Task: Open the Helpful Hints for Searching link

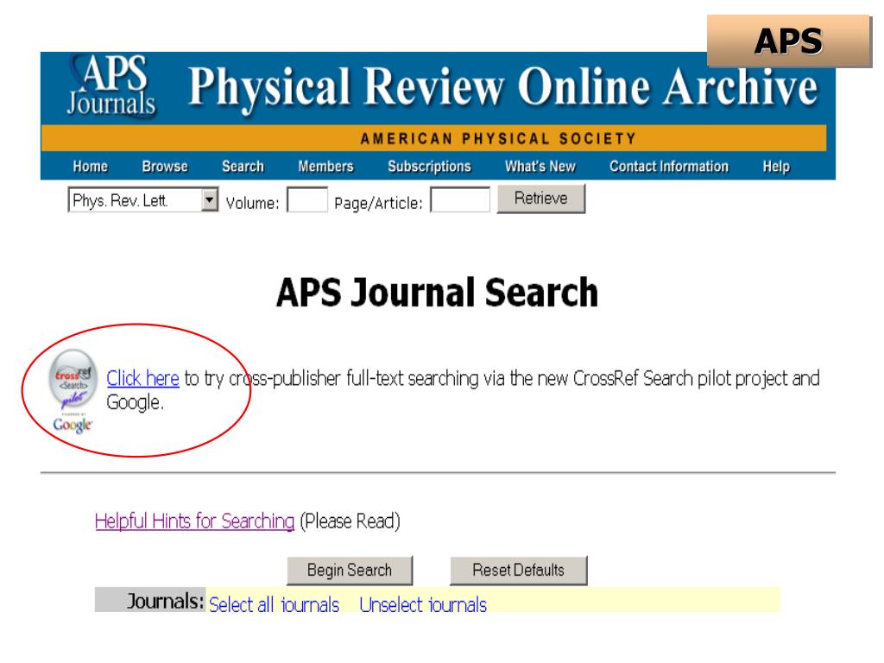Action: click(194, 521)
